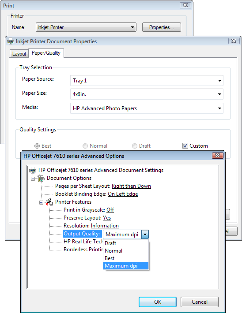
Task: Click the Print in Grayscale Off value
Action: [110, 210]
